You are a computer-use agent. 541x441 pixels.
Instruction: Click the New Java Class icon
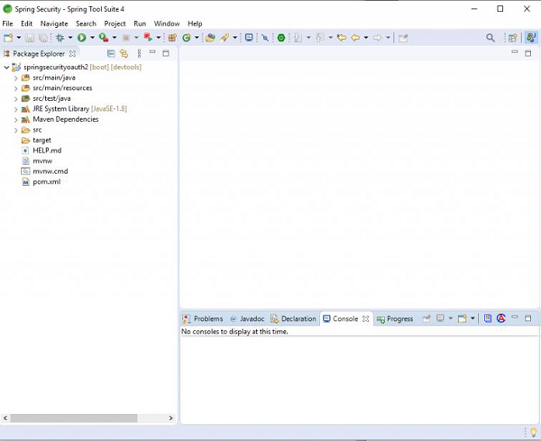coord(187,38)
